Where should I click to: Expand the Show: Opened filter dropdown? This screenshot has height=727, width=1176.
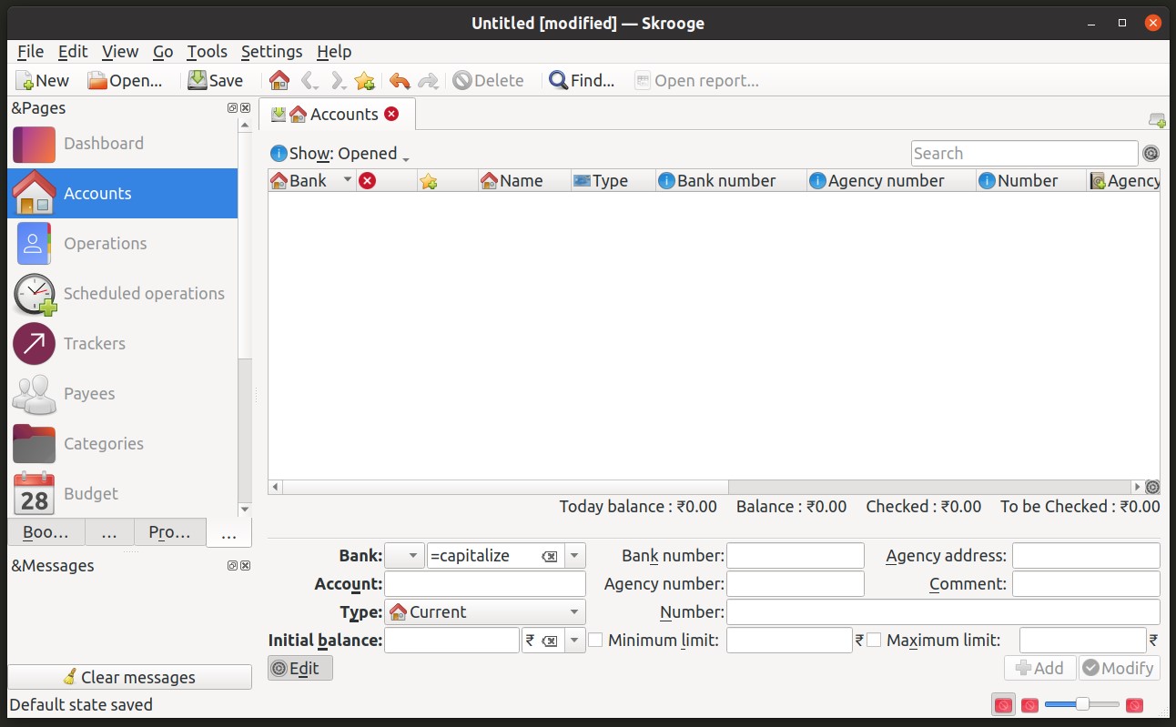[342, 154]
